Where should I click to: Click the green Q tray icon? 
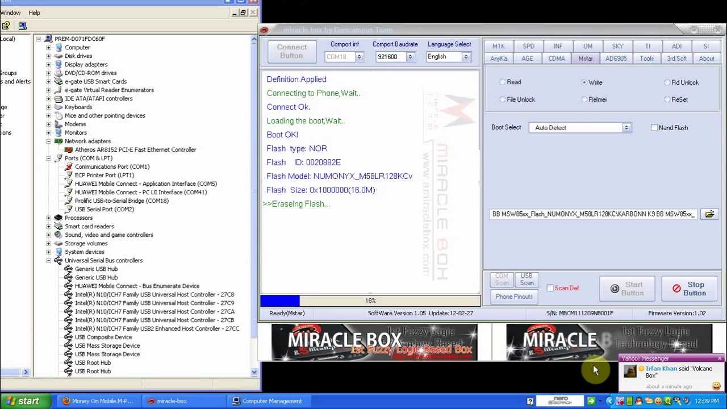click(x=667, y=401)
